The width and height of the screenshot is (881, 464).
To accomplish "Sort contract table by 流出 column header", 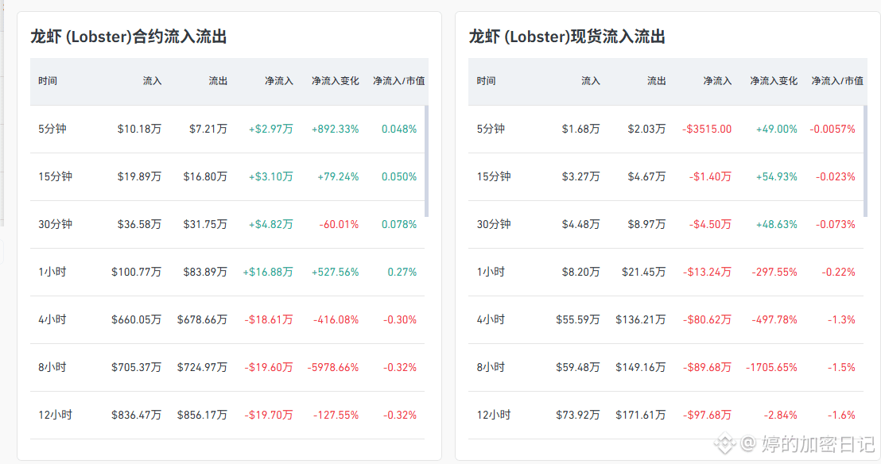I will [x=218, y=81].
